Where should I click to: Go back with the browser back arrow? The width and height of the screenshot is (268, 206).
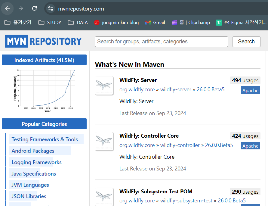[x=7, y=8]
